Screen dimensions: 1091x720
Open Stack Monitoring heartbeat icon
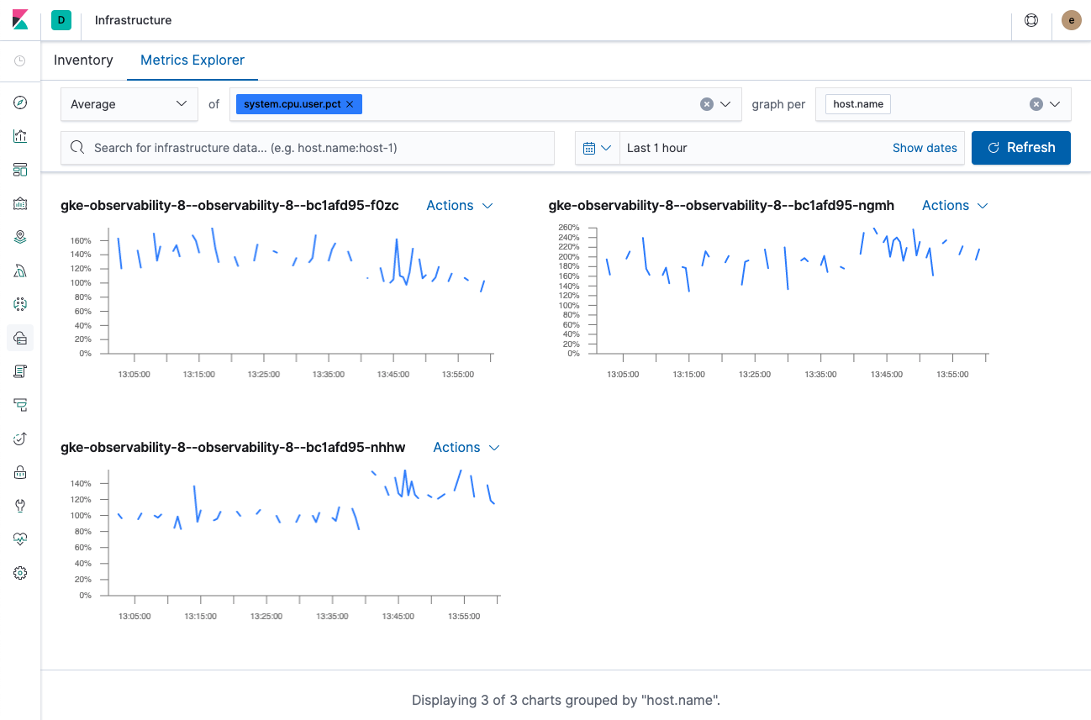click(x=20, y=539)
